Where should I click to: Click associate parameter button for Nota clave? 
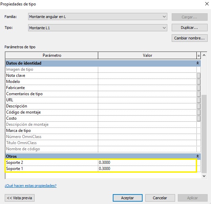(199, 75)
